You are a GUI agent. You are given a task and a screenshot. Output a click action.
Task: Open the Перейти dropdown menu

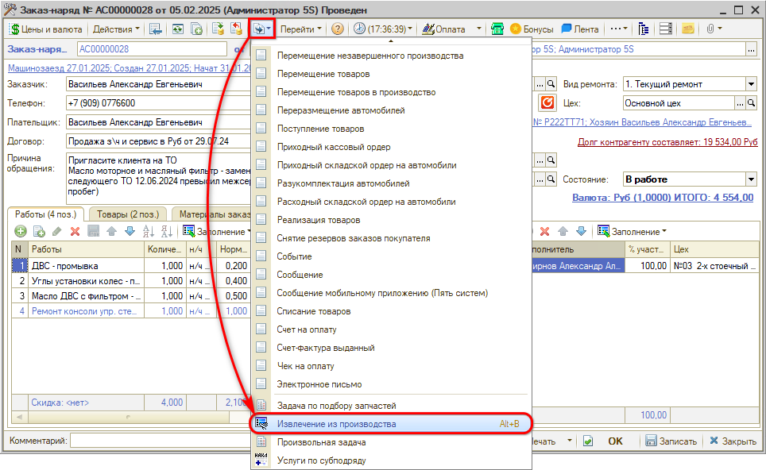302,29
